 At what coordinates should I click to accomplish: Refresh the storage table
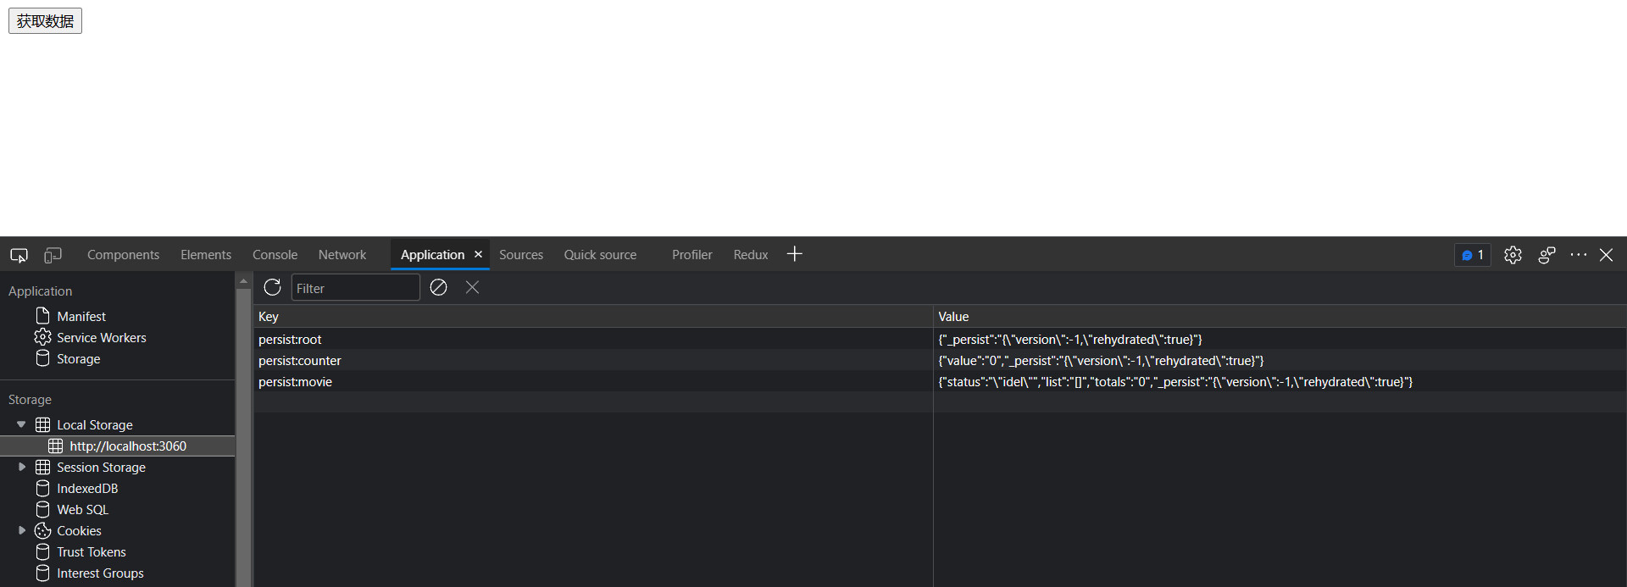(x=272, y=287)
